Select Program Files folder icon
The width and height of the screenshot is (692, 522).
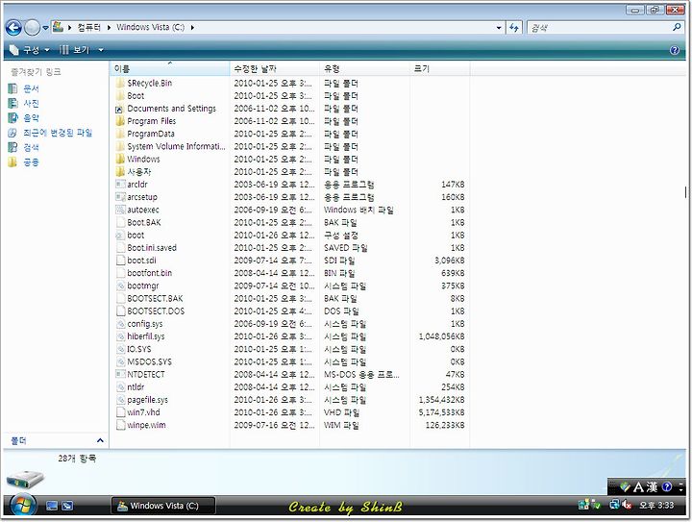pos(120,121)
